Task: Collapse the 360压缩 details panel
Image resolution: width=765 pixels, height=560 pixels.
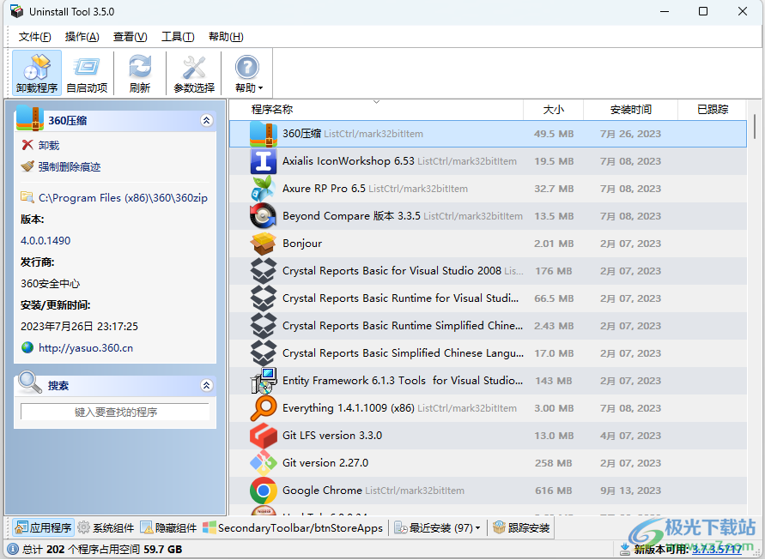Action: [206, 120]
